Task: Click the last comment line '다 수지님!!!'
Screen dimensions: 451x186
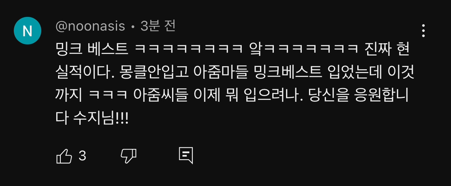Action: point(92,118)
